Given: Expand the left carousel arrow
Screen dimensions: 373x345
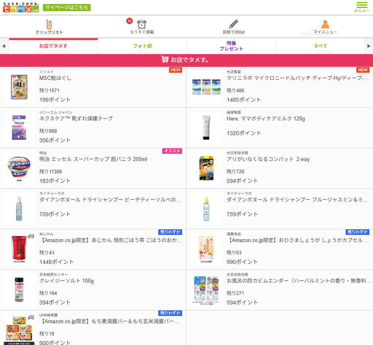Looking at the screenshot, I should pyautogui.click(x=4, y=46).
